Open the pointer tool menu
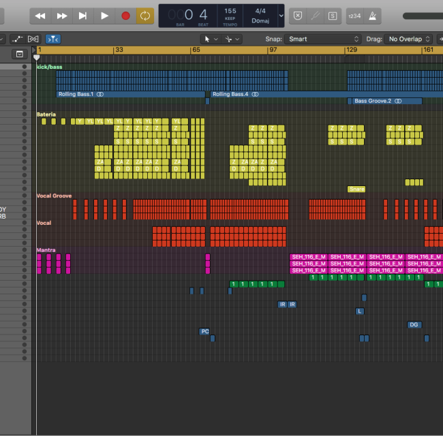Screen dimensions: 443x436 (211, 39)
